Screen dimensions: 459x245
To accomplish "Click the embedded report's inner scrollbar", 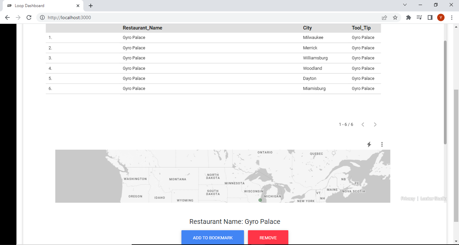I will (445, 93).
